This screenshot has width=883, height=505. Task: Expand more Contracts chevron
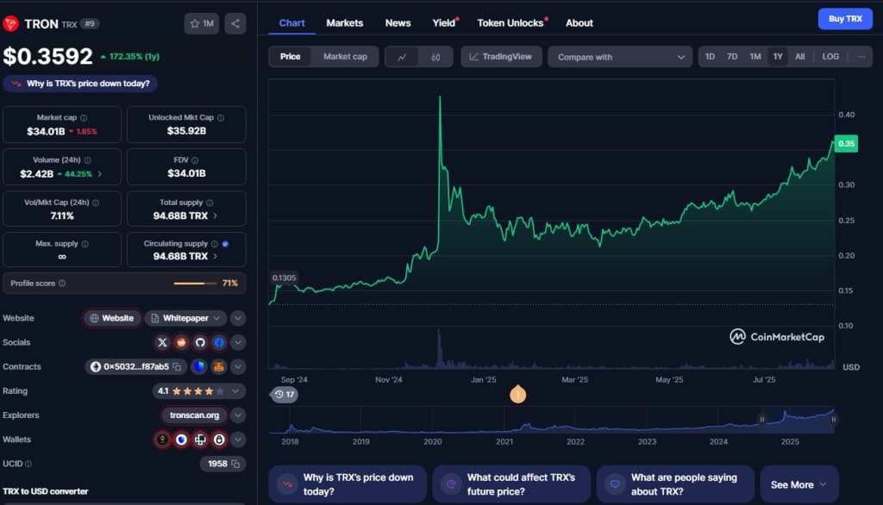click(238, 366)
